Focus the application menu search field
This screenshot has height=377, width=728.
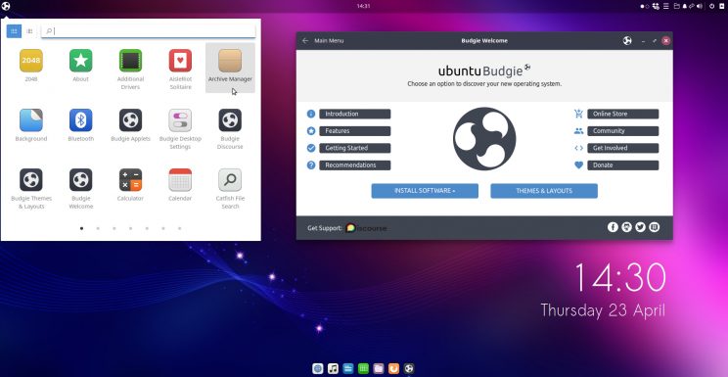coord(149,31)
